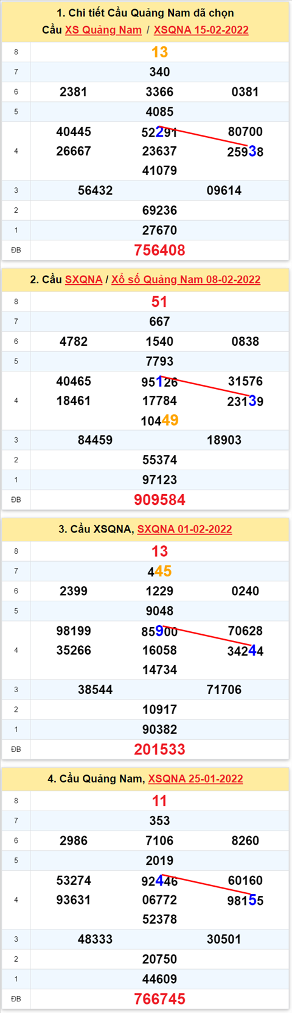Select red prize-eight number 51

tap(159, 301)
